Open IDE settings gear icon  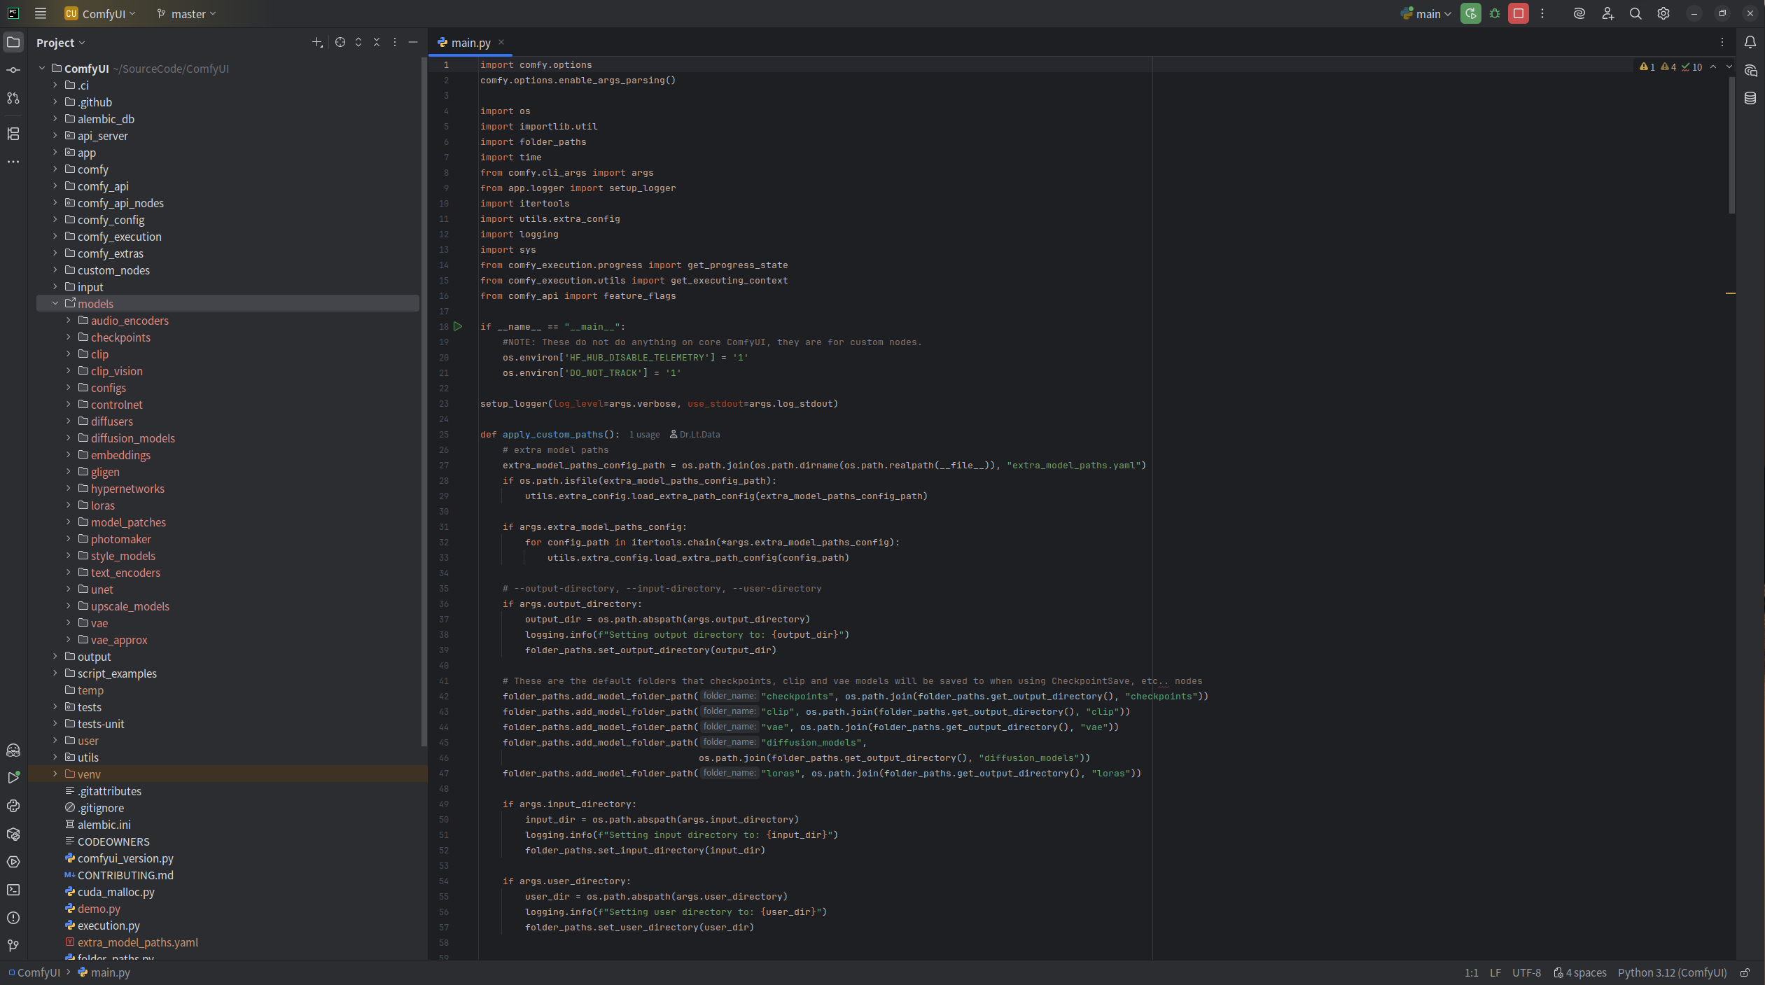pos(1663,13)
